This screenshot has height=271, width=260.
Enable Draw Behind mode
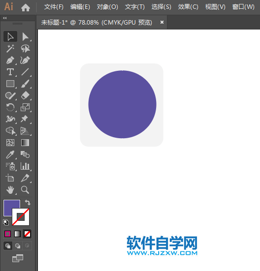coord(18,245)
